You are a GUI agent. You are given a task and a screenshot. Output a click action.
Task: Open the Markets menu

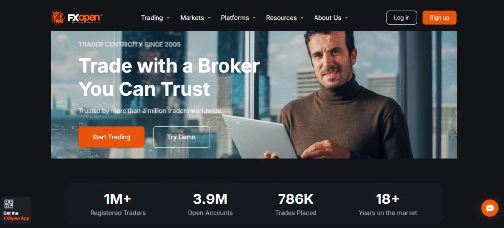pyautogui.click(x=196, y=18)
